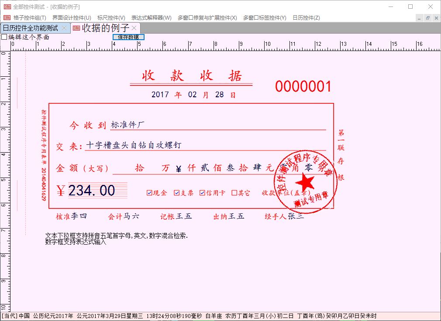
Task: Enable the 编辑这个界面 checkbox
Action: (x=4, y=37)
